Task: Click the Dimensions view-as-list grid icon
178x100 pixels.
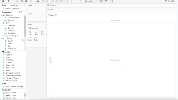Action: coord(19,12)
